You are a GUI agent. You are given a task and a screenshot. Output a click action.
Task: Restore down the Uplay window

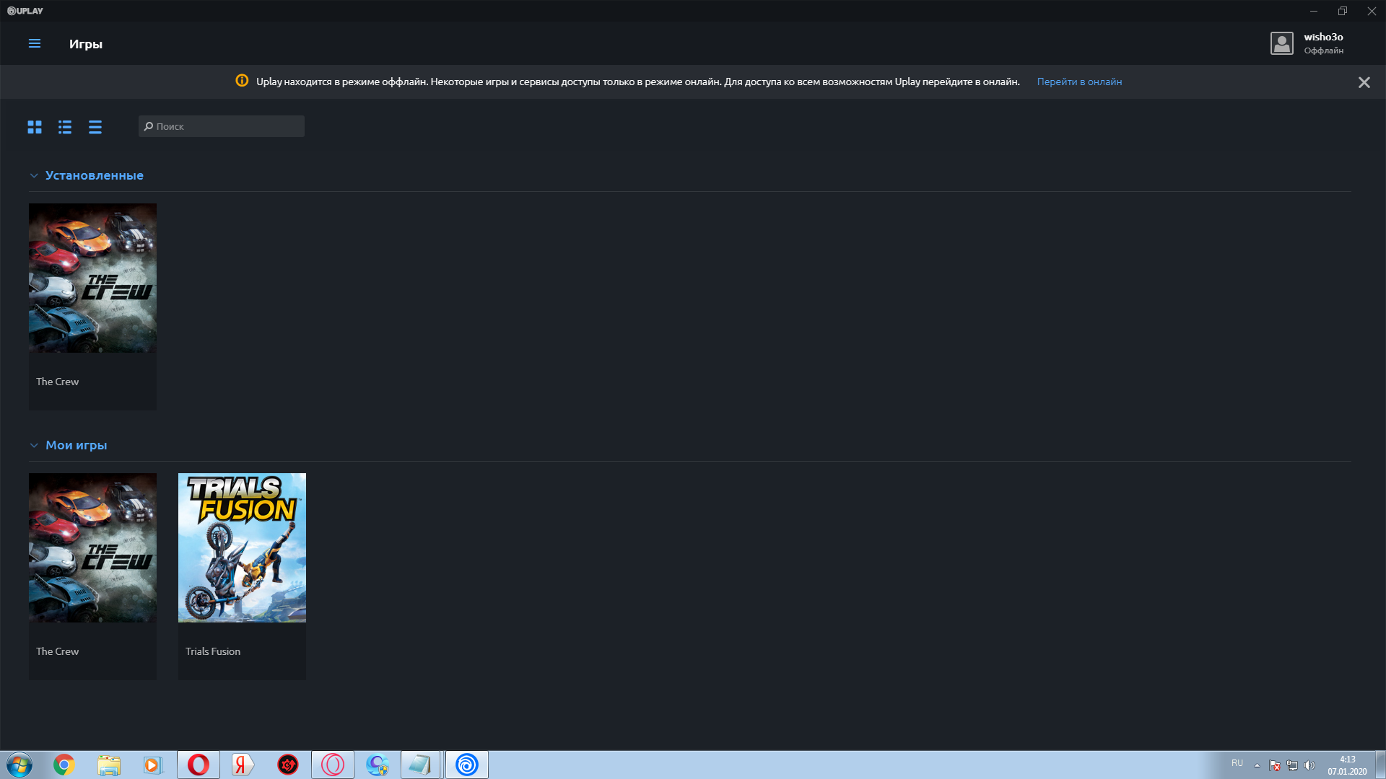pyautogui.click(x=1343, y=11)
